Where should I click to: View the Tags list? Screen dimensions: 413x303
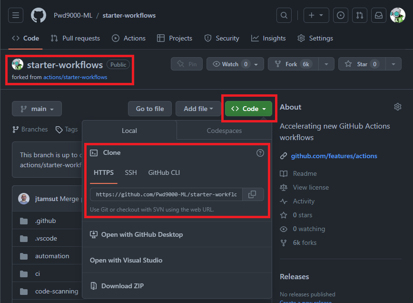click(x=67, y=130)
